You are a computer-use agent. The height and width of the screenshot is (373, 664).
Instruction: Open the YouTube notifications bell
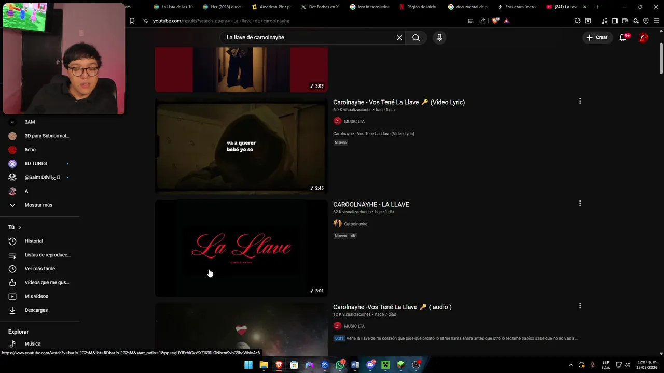click(x=624, y=37)
